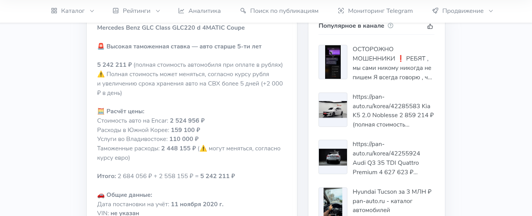Click the Итого calculation line
This screenshot has width=532, height=216.
point(166,176)
